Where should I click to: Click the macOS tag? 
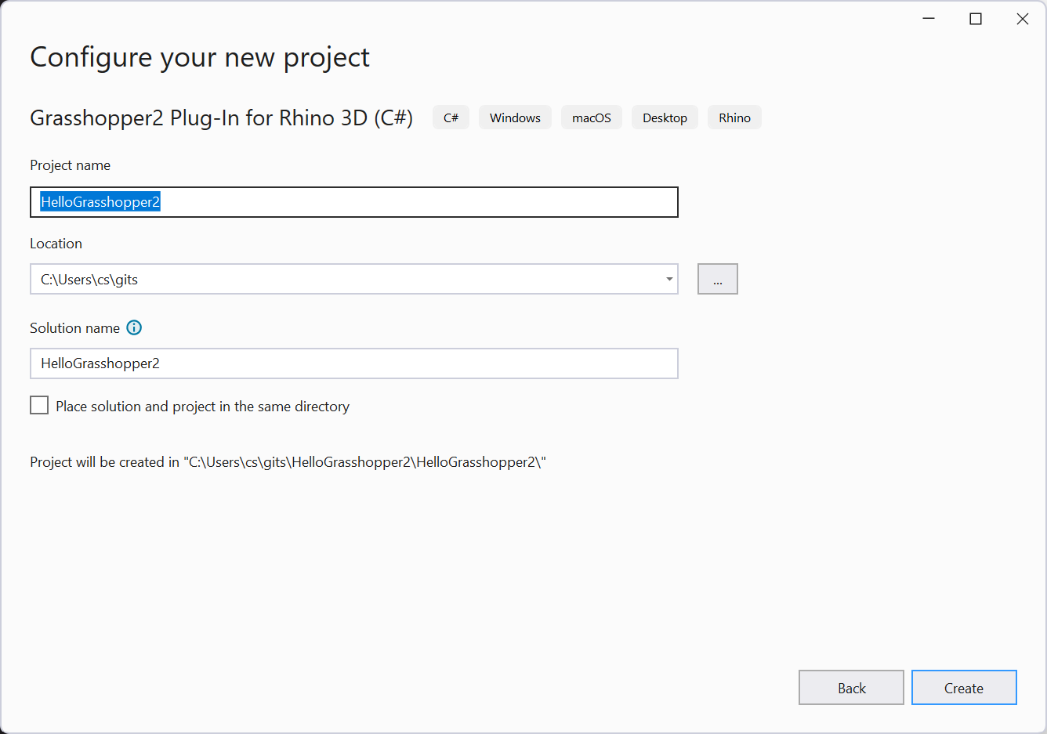point(592,118)
